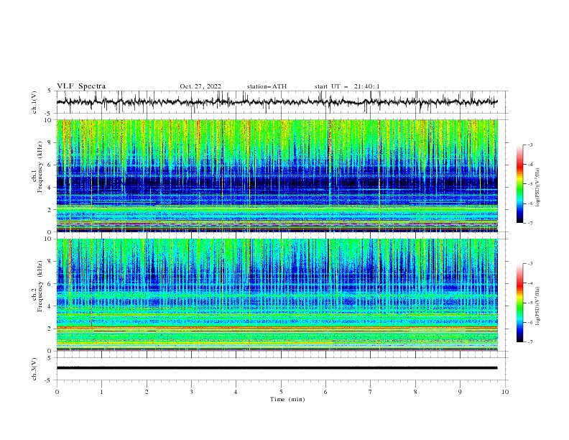569x440 pixels.
Task: Click the ch.1 spectrogram panel
Action: tap(277, 175)
